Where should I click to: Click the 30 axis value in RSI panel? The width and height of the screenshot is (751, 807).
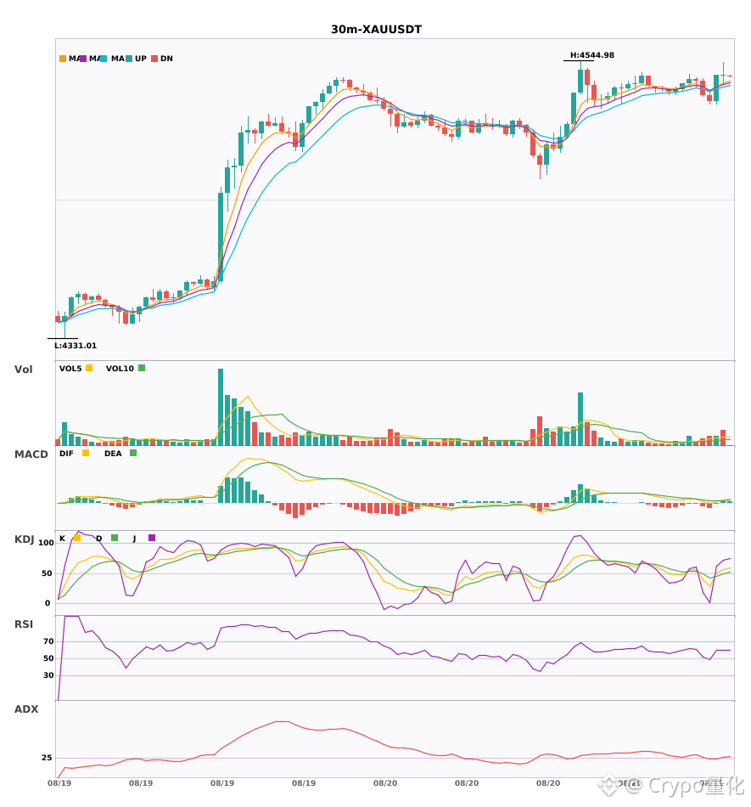pyautogui.click(x=49, y=675)
